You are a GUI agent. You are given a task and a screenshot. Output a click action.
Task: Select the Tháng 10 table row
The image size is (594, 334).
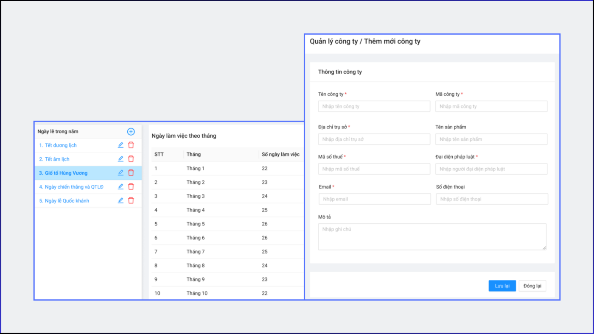point(228,293)
